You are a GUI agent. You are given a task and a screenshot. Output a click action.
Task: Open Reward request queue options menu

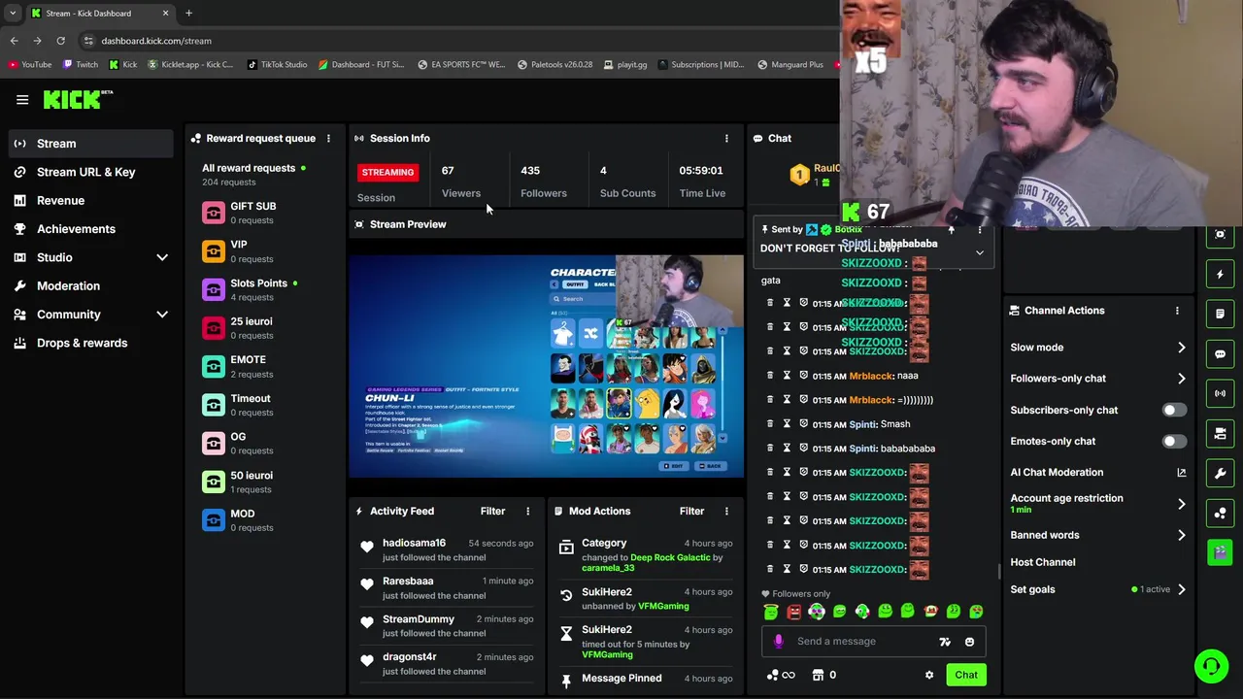click(328, 139)
